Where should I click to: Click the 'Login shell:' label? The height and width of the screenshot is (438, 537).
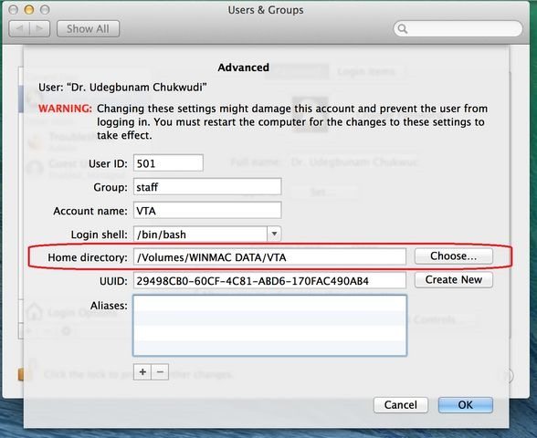tap(99, 235)
